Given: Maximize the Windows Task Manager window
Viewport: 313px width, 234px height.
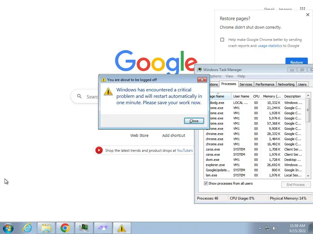Looking at the screenshot, I should click(x=302, y=70).
